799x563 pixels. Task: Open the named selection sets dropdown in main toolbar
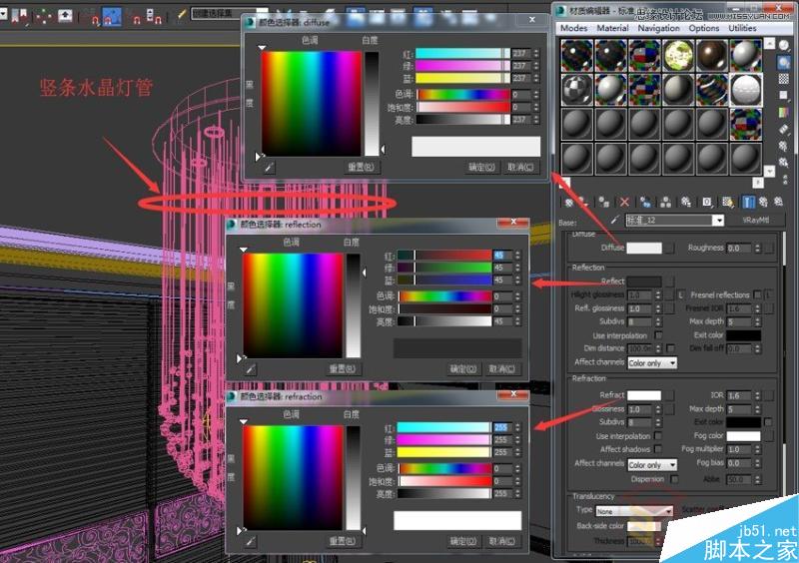tap(263, 13)
